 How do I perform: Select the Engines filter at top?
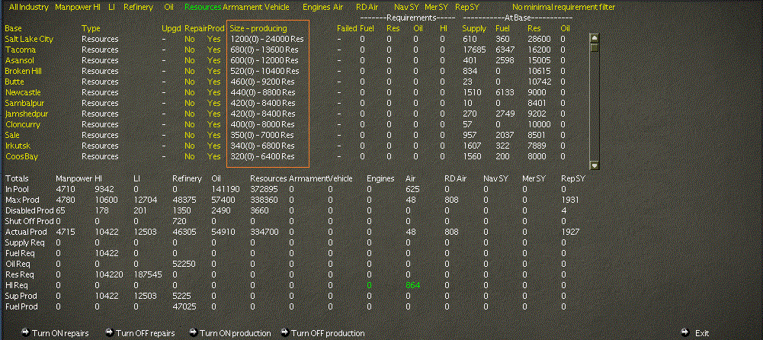pos(316,8)
